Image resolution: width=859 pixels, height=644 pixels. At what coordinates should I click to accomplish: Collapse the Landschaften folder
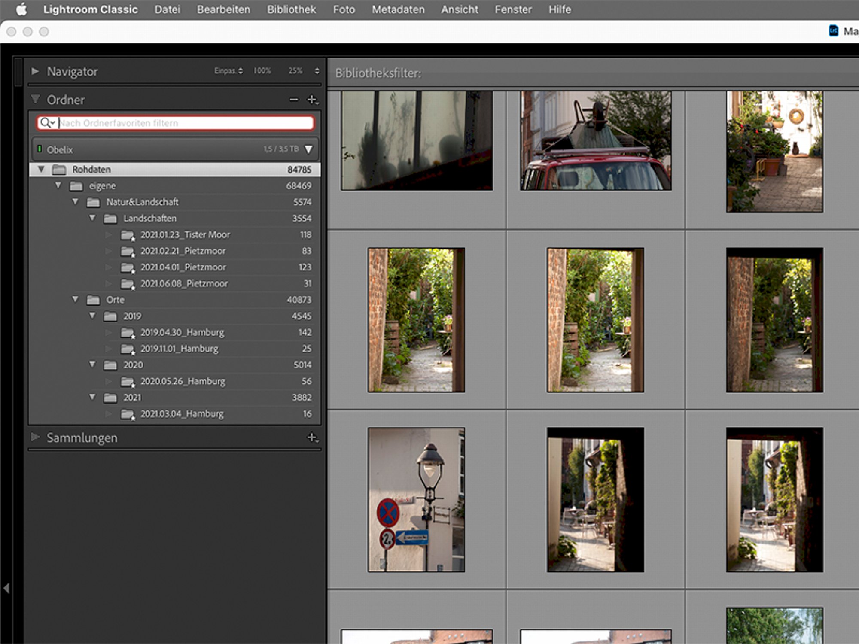tap(93, 218)
